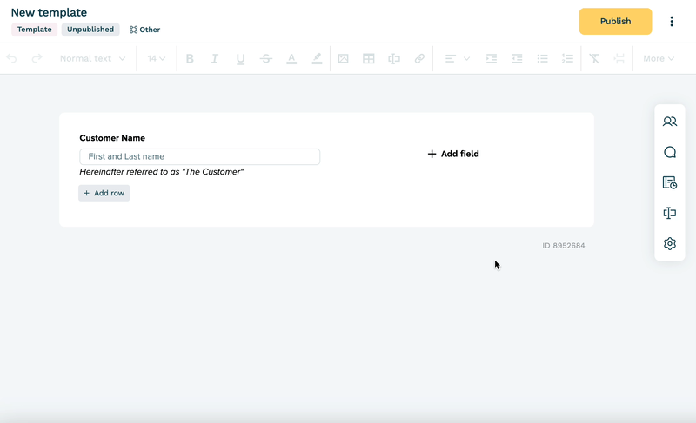The width and height of the screenshot is (696, 423).
Task: Insert a table from the toolbar
Action: point(368,58)
